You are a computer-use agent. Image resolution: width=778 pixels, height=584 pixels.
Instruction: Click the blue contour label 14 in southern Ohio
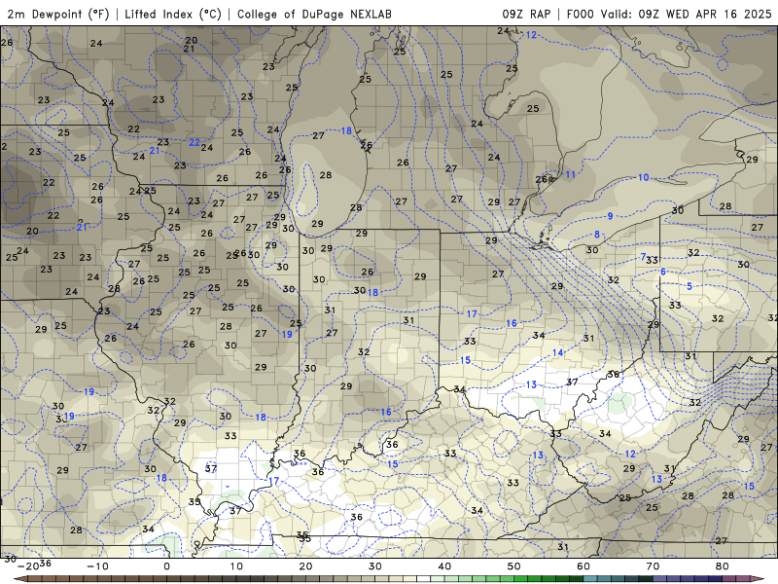tap(557, 352)
